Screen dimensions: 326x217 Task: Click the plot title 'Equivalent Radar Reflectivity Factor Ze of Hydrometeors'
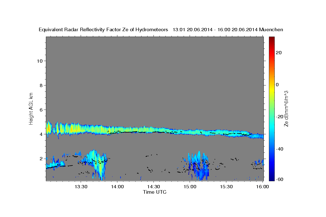tap(104, 30)
